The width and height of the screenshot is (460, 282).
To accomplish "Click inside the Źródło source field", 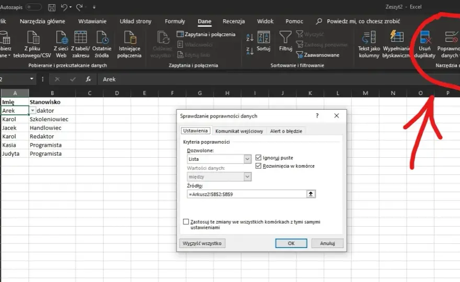I will pyautogui.click(x=247, y=194).
